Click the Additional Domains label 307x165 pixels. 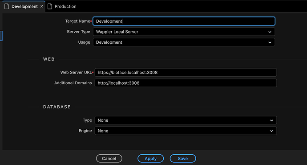pyautogui.click(x=73, y=83)
